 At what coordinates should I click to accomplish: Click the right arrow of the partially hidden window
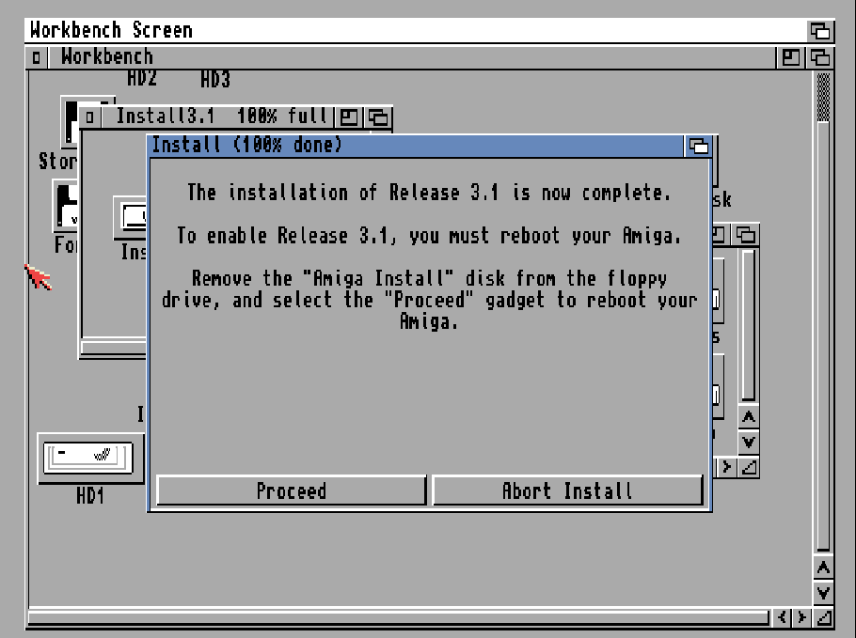pos(726,467)
